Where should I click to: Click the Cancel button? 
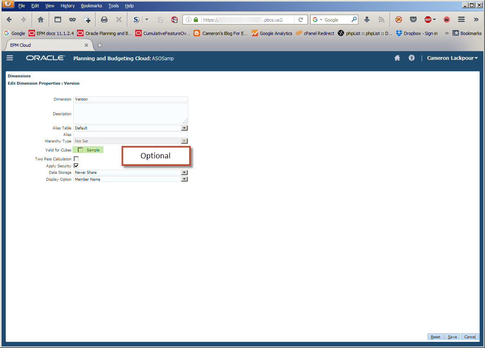(470, 337)
